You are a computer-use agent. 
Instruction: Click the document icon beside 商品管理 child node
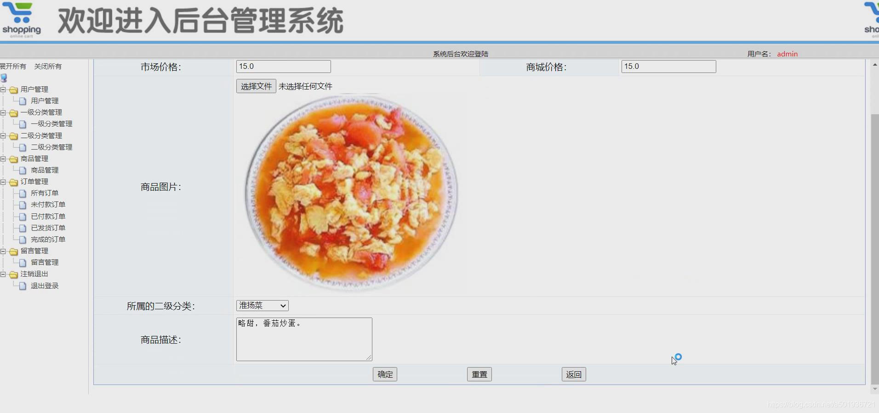pos(23,170)
